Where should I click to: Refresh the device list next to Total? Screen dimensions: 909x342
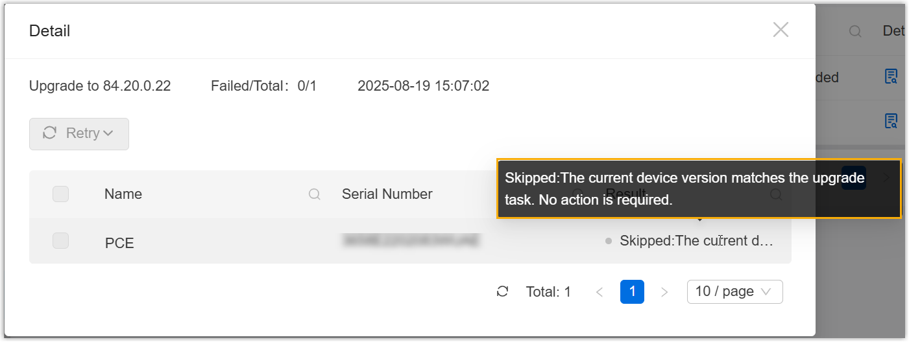pos(502,291)
